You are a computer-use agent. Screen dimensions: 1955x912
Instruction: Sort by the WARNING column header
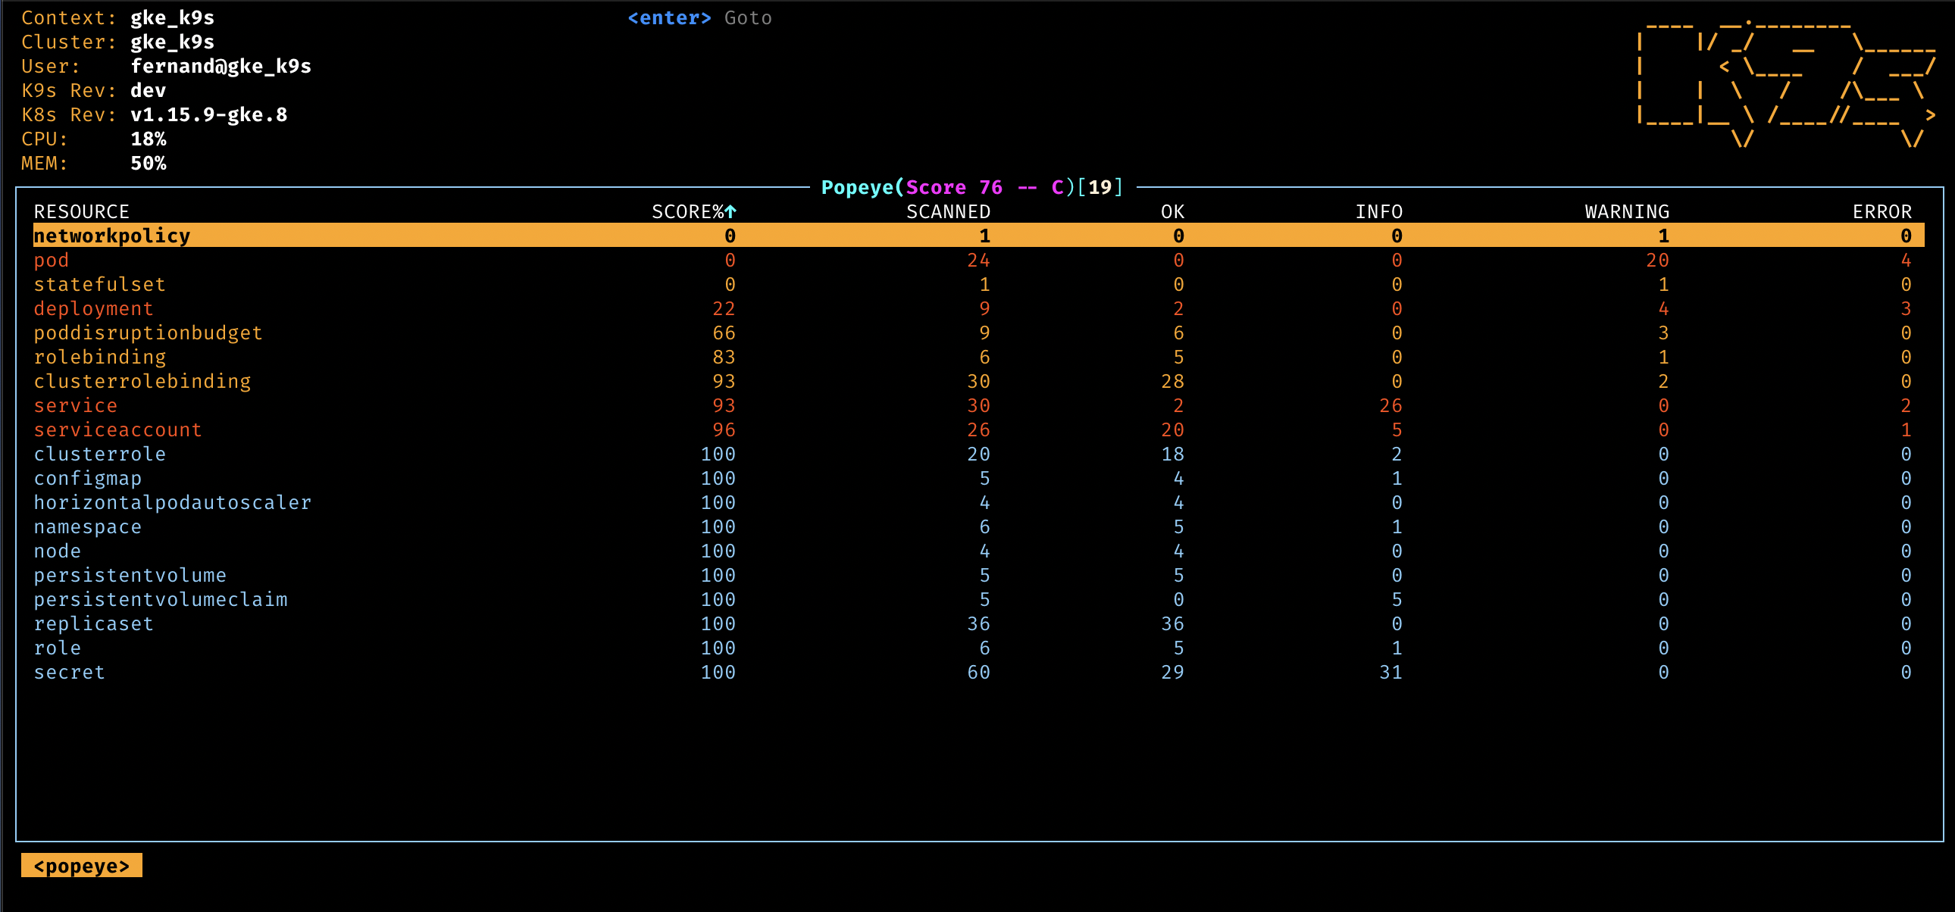[x=1626, y=211]
